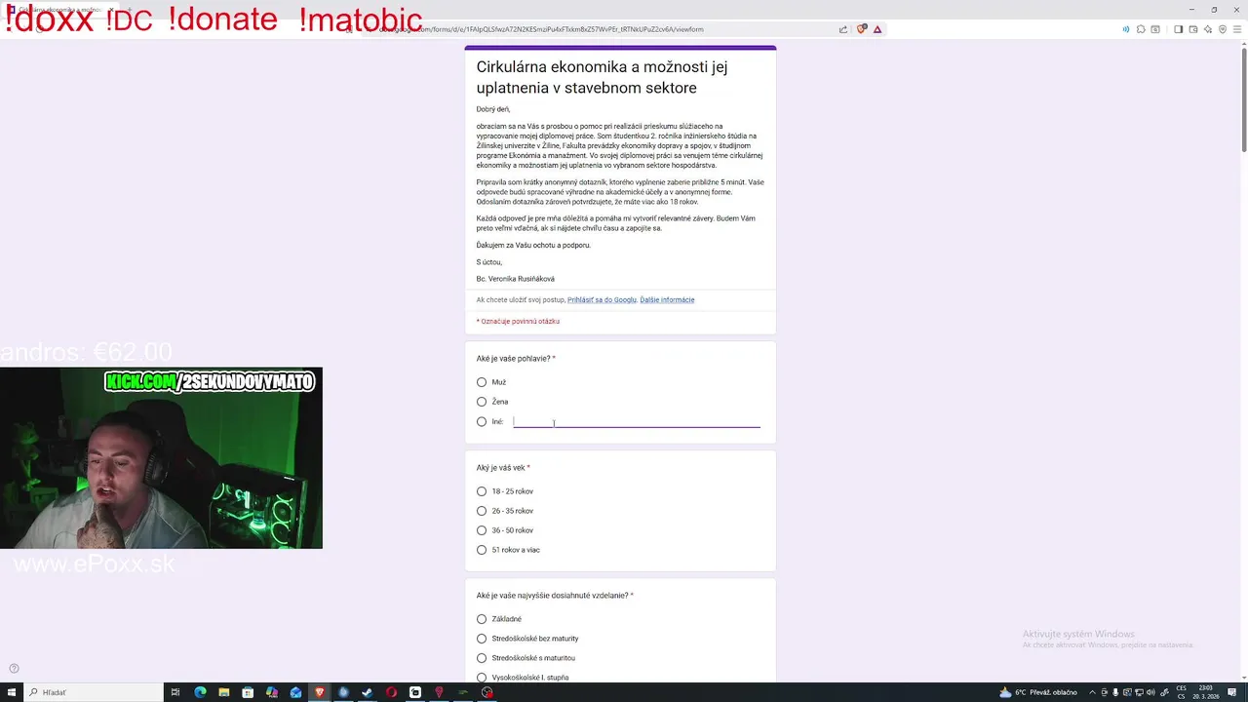The width and height of the screenshot is (1248, 702).
Task: Open Opera browser from the taskbar
Action: pyautogui.click(x=391, y=692)
